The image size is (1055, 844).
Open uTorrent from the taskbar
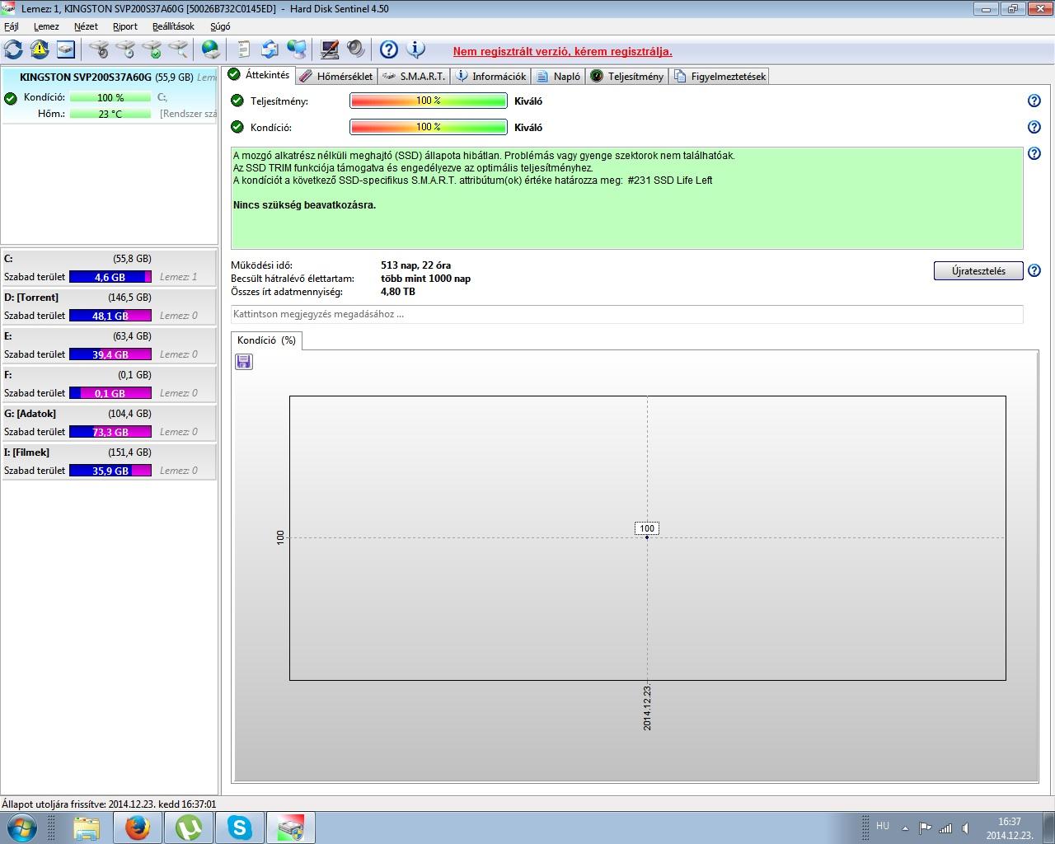(189, 828)
